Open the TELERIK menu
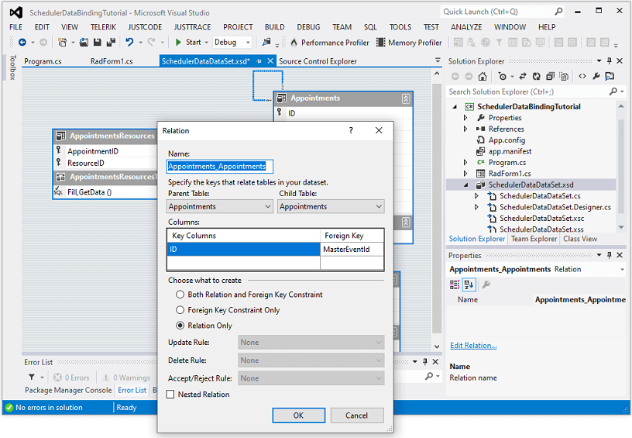Viewport: 632px width, 438px height. [103, 27]
